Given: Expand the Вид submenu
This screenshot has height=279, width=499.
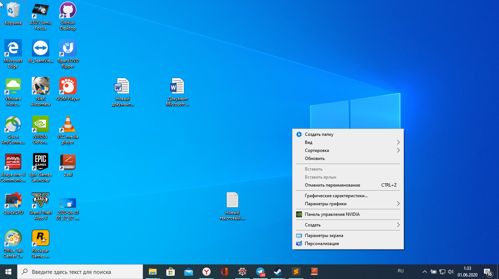Looking at the screenshot, I should (348, 142).
